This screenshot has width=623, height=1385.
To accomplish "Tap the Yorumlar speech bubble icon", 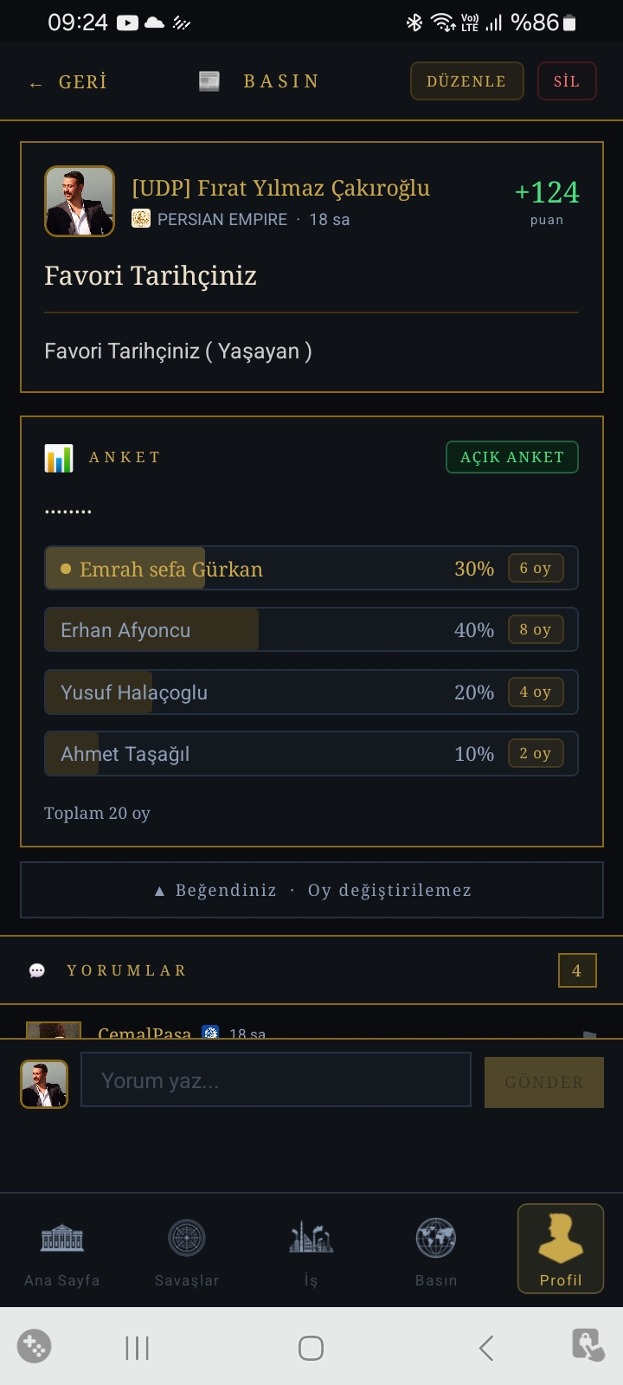I will [37, 970].
